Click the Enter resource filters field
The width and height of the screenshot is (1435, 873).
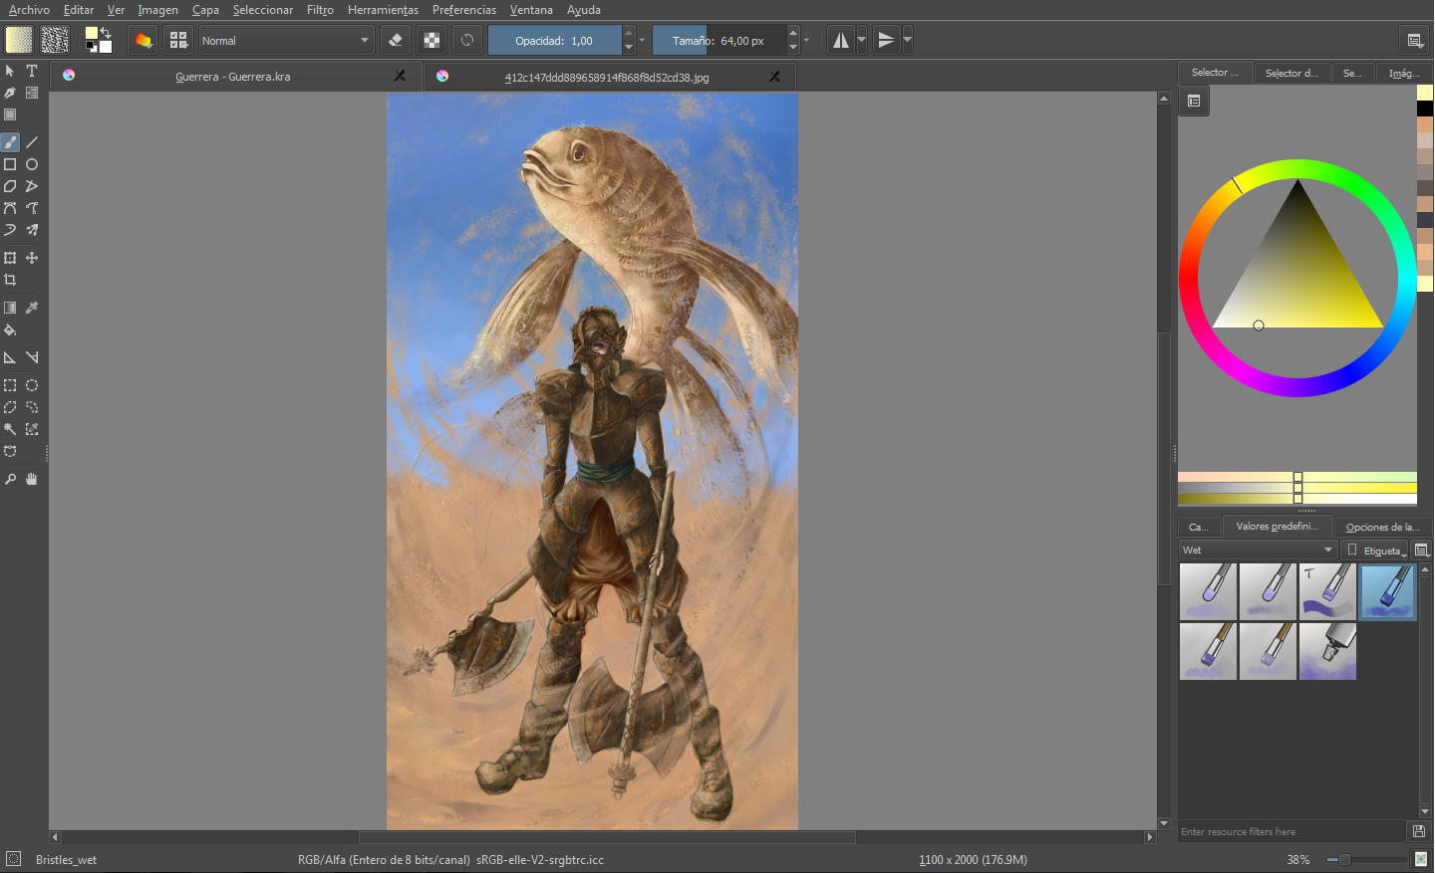(1291, 831)
